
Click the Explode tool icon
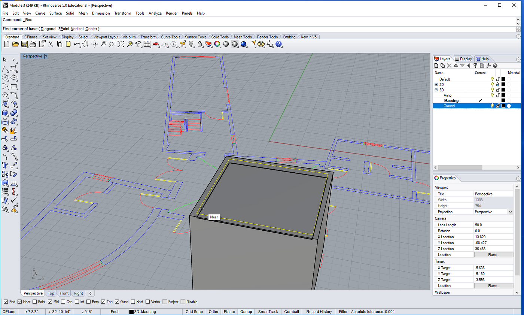pos(14,130)
